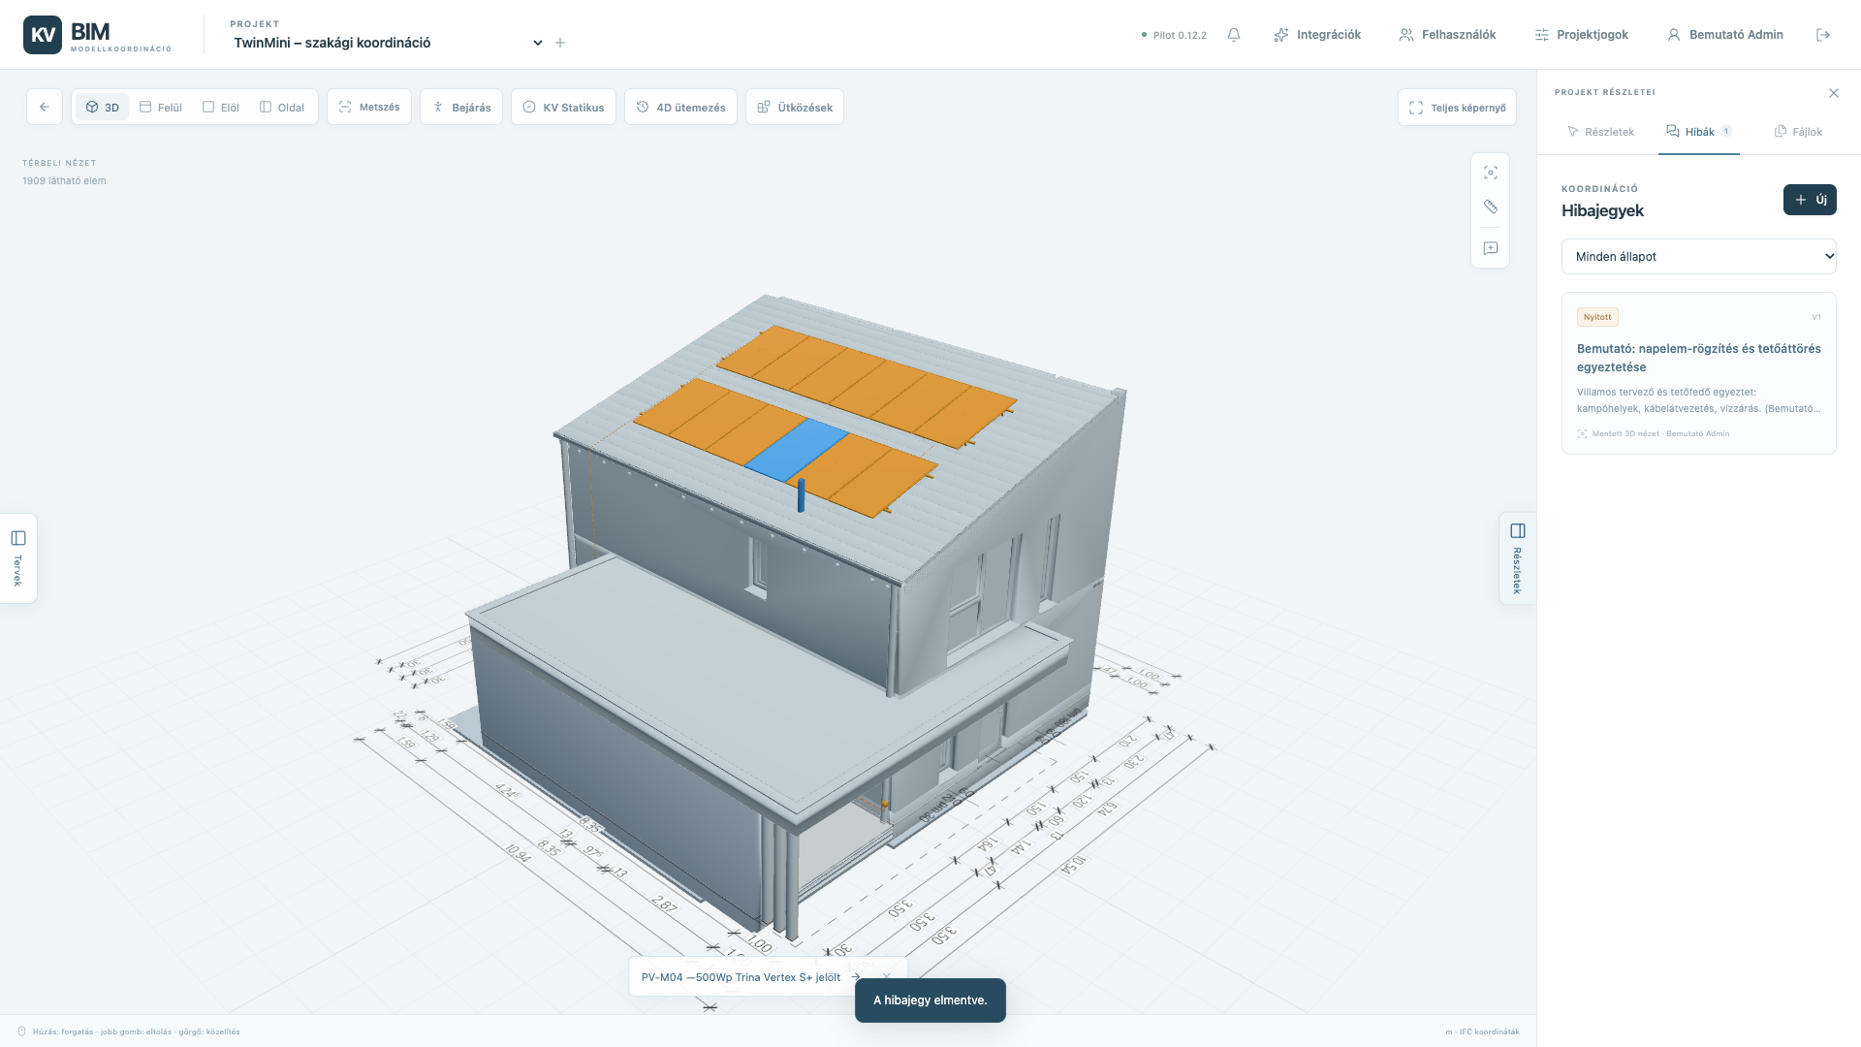Open the project selector dropdown
The image size is (1861, 1047).
tap(388, 43)
